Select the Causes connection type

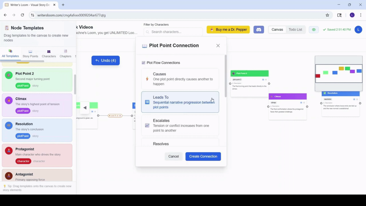click(x=180, y=79)
